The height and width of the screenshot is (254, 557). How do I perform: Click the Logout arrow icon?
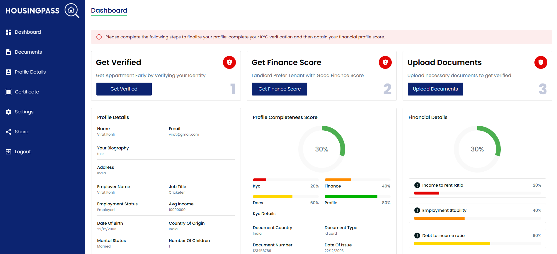(8, 152)
